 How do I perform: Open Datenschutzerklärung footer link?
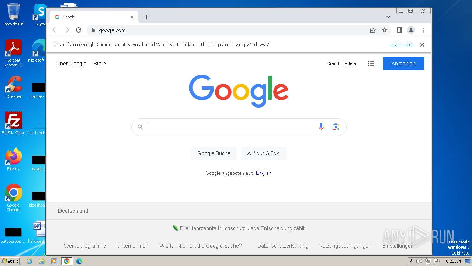pyautogui.click(x=283, y=246)
